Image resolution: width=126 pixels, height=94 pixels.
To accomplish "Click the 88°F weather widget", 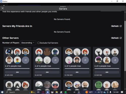I will click(x=89, y=92).
